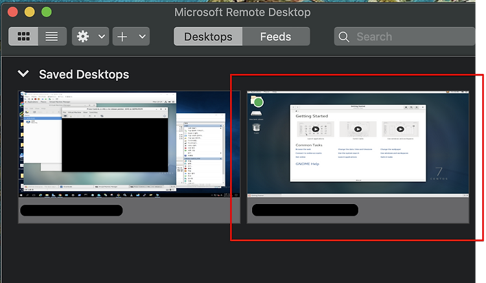The height and width of the screenshot is (283, 486).
Task: Expand the gear dropdown arrow
Action: point(102,36)
